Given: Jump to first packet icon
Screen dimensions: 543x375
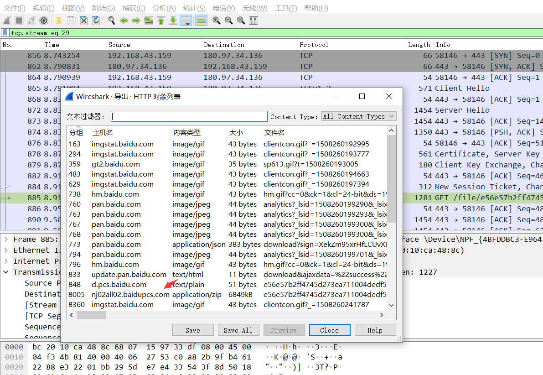Looking at the screenshot, I should [161, 21].
